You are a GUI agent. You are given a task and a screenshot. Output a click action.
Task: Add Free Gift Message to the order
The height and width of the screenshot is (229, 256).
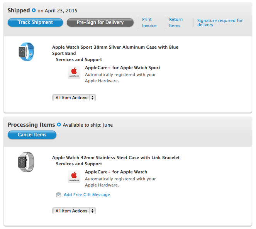point(87,195)
